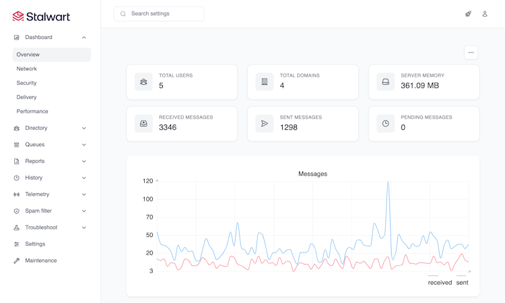Open the Performance dashboard page

click(x=32, y=111)
